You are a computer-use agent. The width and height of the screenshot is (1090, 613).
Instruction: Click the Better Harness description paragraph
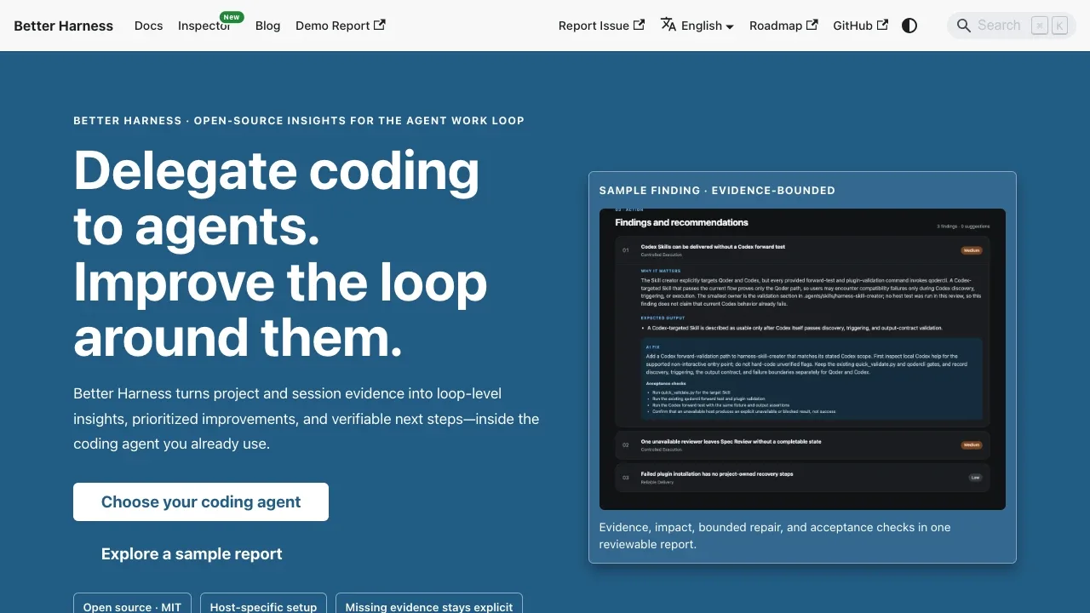(x=307, y=419)
